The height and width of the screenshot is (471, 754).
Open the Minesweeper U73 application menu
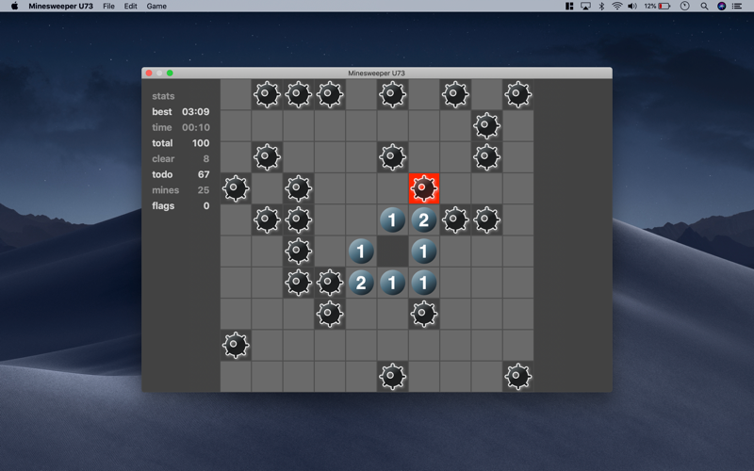click(x=60, y=7)
